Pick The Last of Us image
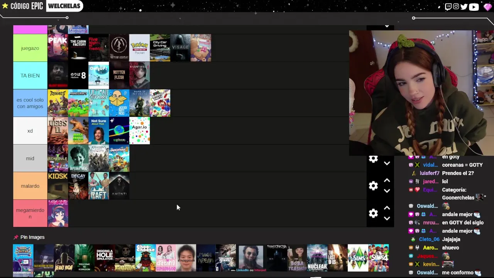 (337, 258)
